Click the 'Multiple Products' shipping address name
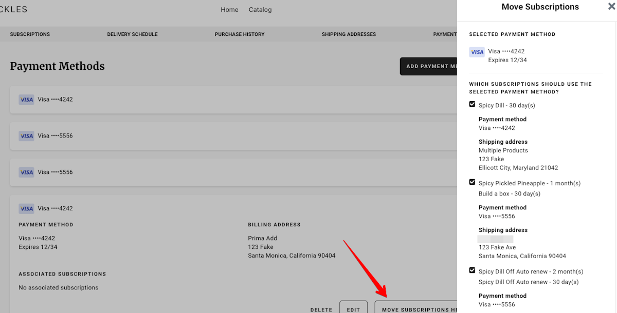Image resolution: width=617 pixels, height=313 pixels. coord(503,150)
